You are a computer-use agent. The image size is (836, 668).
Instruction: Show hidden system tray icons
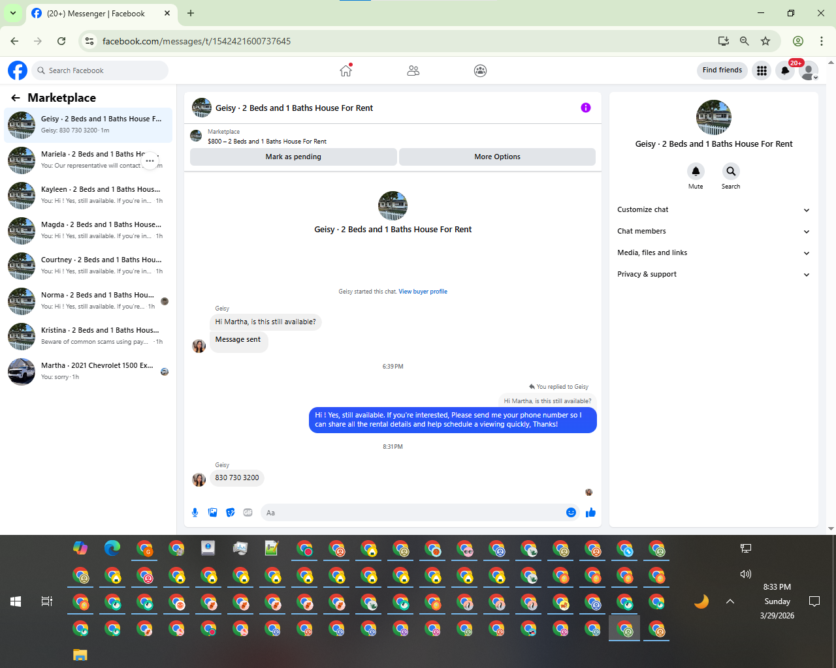pyautogui.click(x=730, y=601)
